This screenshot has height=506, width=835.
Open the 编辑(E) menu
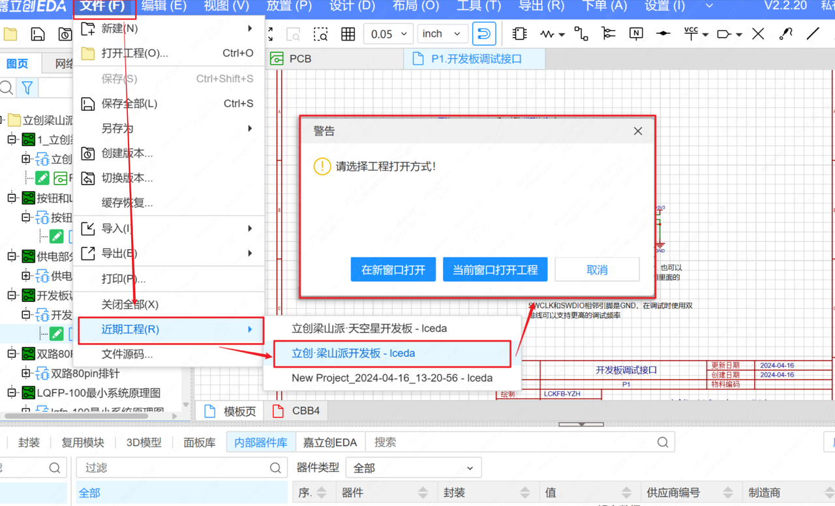pos(164,7)
